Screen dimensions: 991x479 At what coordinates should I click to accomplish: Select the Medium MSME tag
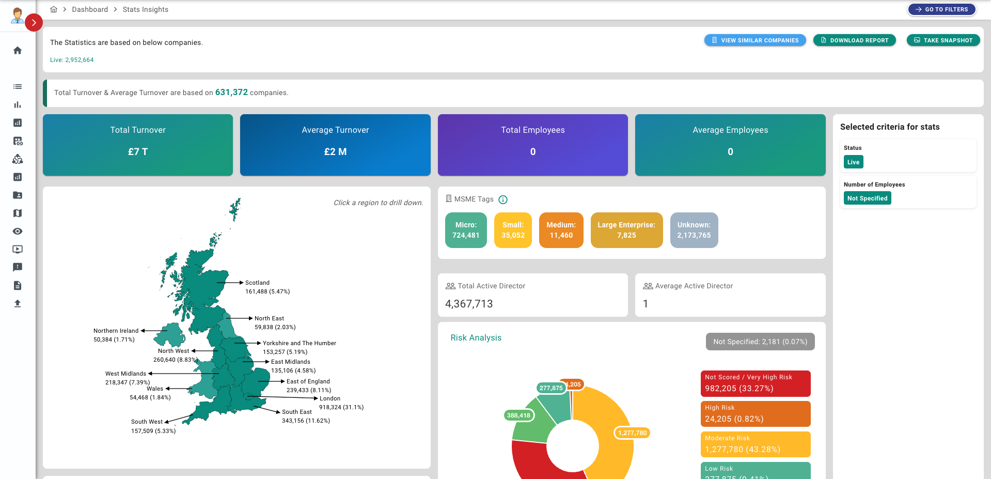(x=561, y=230)
